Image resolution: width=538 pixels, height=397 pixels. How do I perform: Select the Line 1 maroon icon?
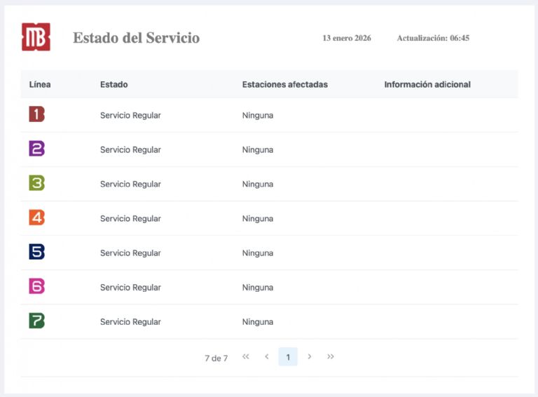[36, 114]
